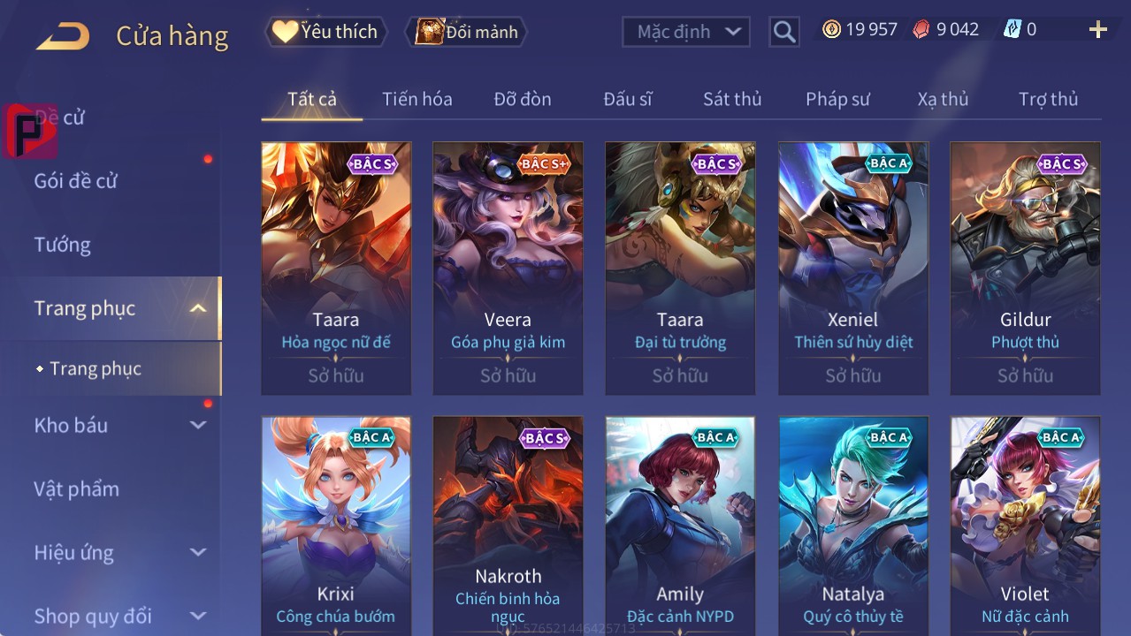The width and height of the screenshot is (1131, 636).
Task: Open the Mặc định sort dropdown
Action: pyautogui.click(x=686, y=32)
